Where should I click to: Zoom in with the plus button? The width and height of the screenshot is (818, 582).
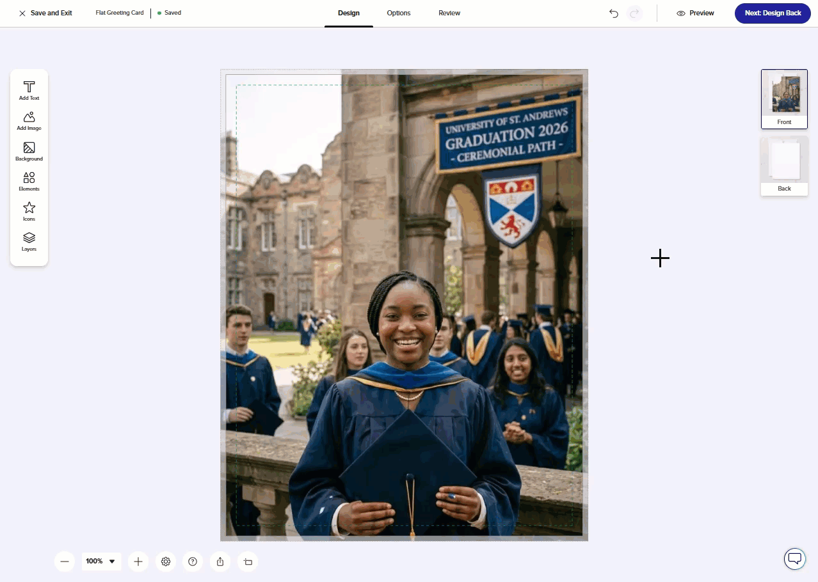pyautogui.click(x=138, y=562)
